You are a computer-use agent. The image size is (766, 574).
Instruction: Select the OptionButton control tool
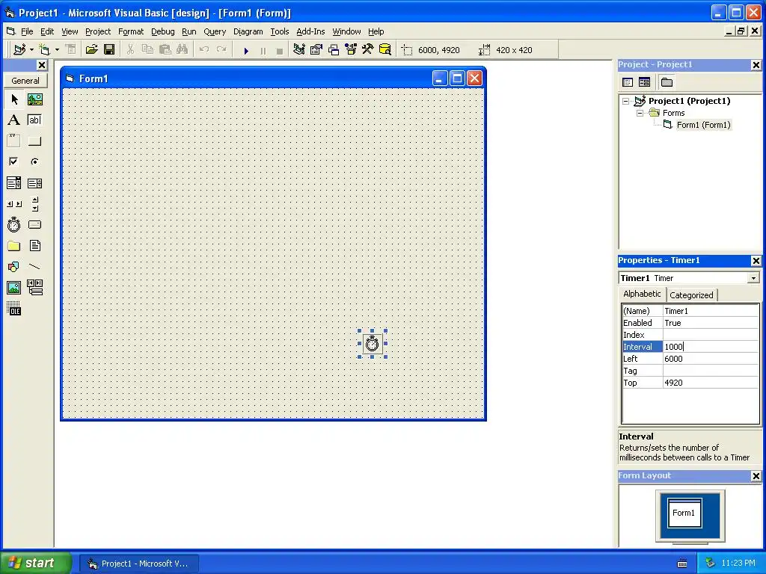(34, 161)
